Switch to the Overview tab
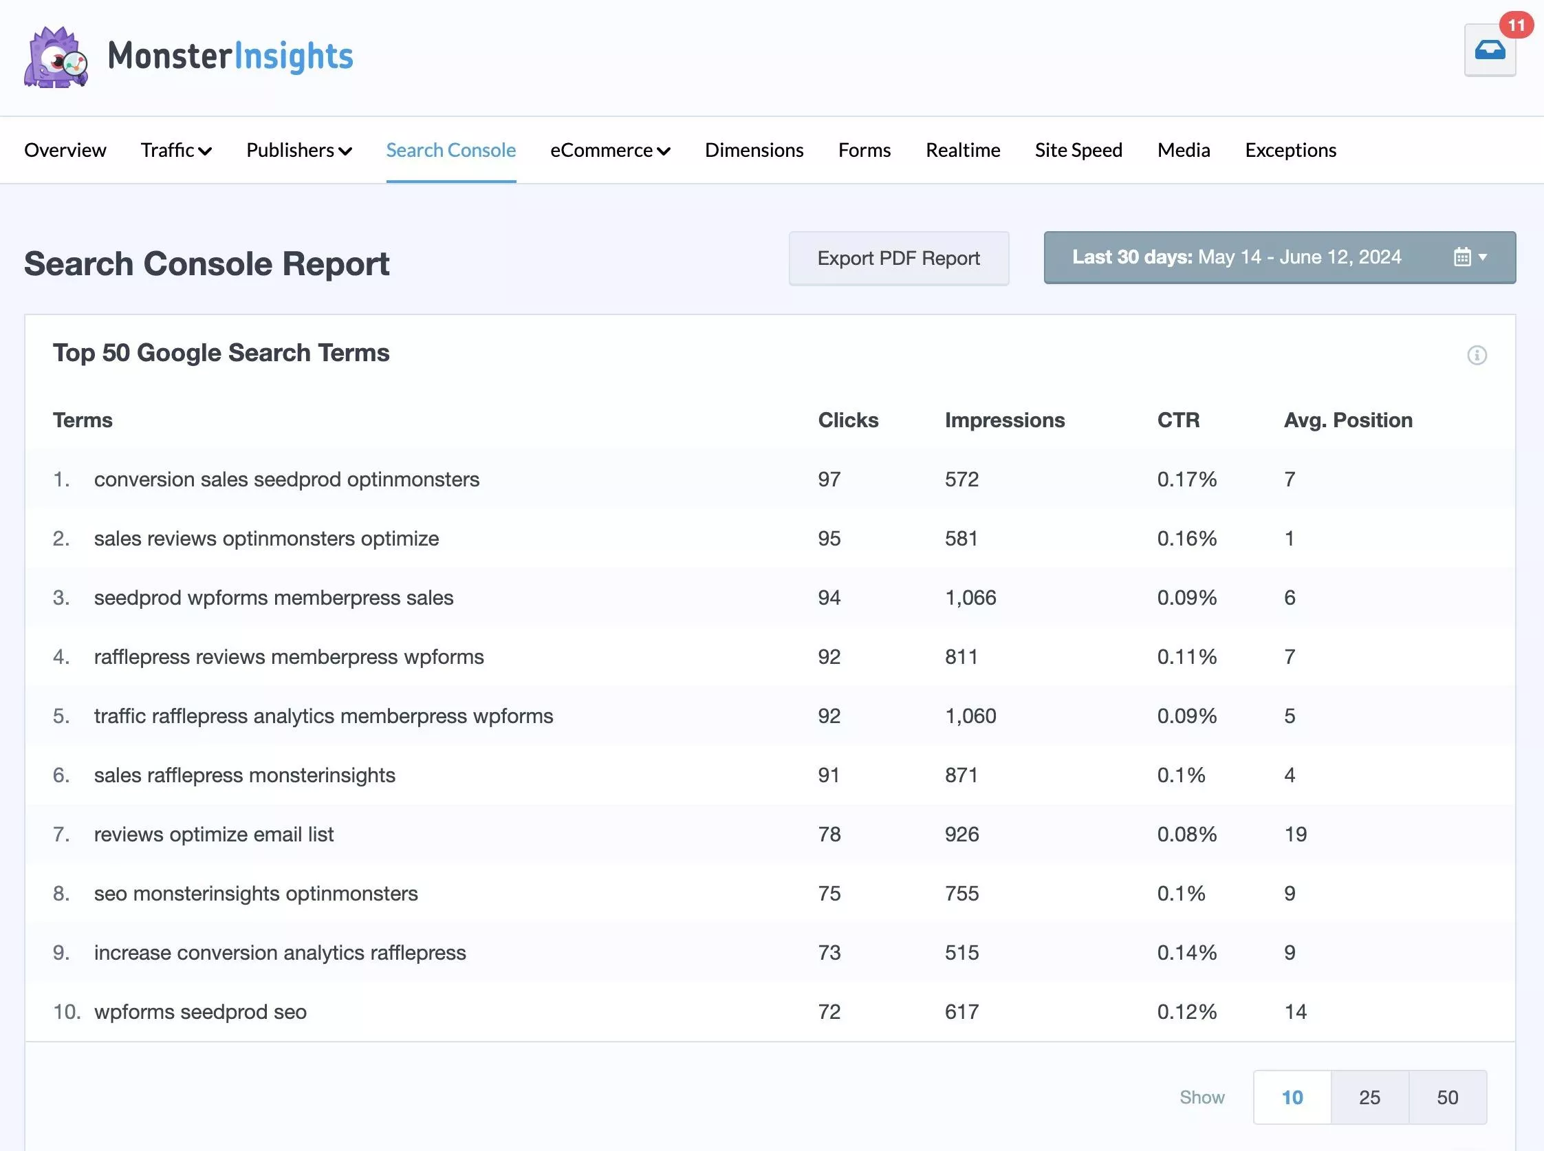 (x=65, y=151)
